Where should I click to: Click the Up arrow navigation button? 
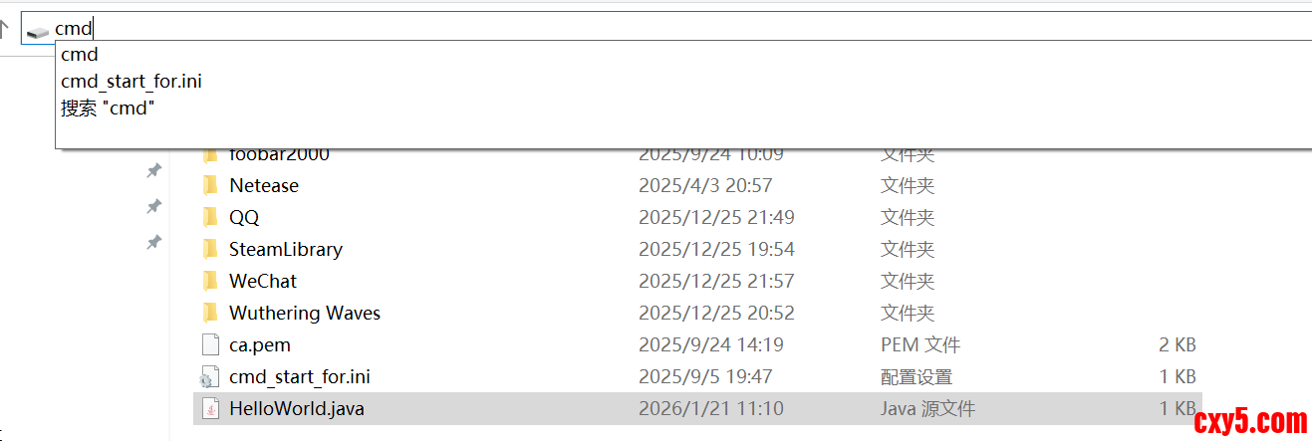(x=5, y=30)
